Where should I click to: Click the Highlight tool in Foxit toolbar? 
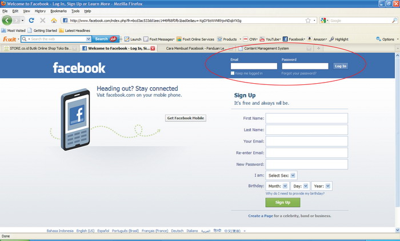(x=339, y=39)
